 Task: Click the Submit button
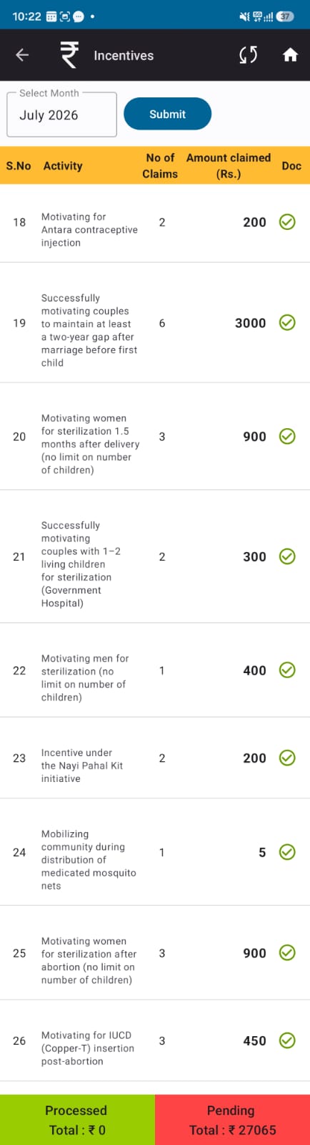pyautogui.click(x=167, y=114)
